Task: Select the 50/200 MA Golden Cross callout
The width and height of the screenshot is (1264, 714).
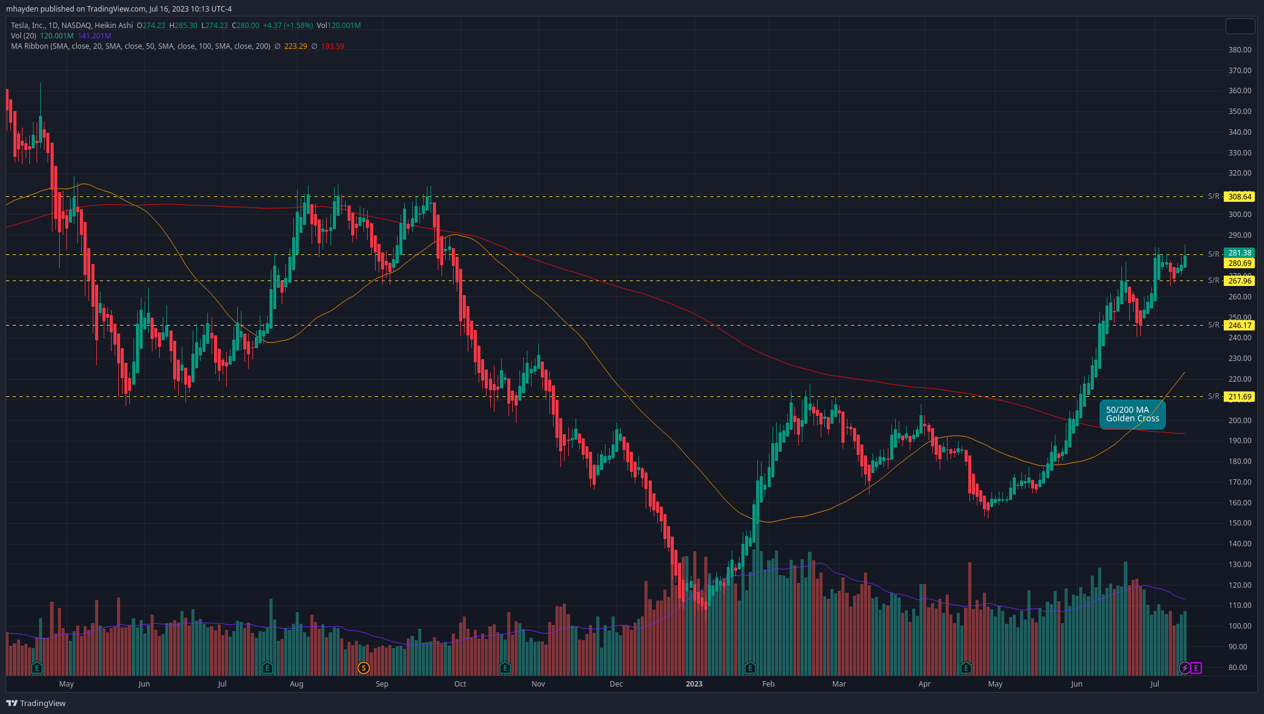Action: 1132,414
